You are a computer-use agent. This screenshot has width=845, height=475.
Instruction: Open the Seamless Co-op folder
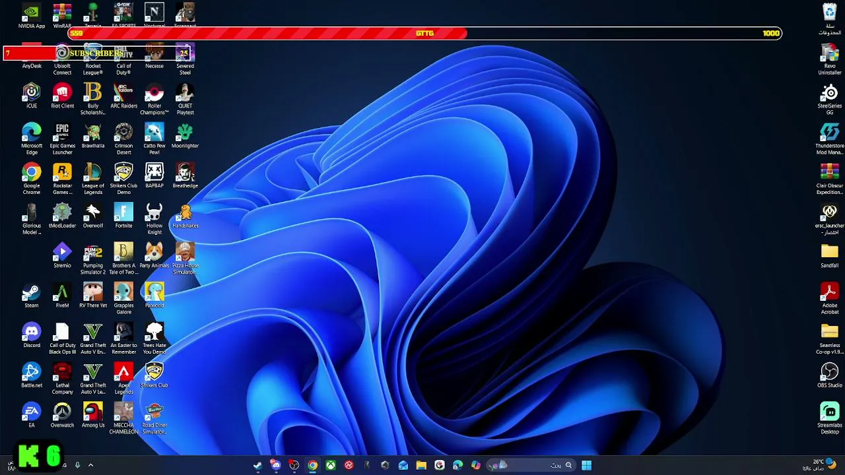coord(830,339)
